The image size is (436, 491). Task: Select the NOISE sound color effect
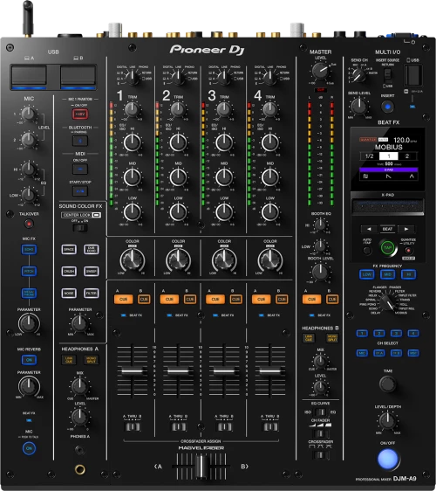[69, 293]
